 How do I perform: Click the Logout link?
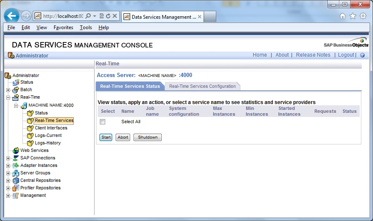click(346, 55)
